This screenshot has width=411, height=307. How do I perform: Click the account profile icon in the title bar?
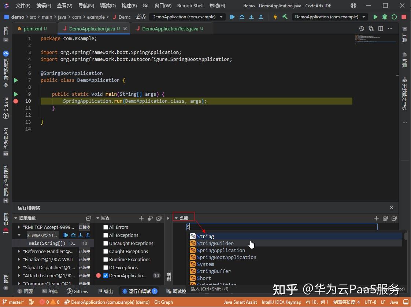pos(353,6)
